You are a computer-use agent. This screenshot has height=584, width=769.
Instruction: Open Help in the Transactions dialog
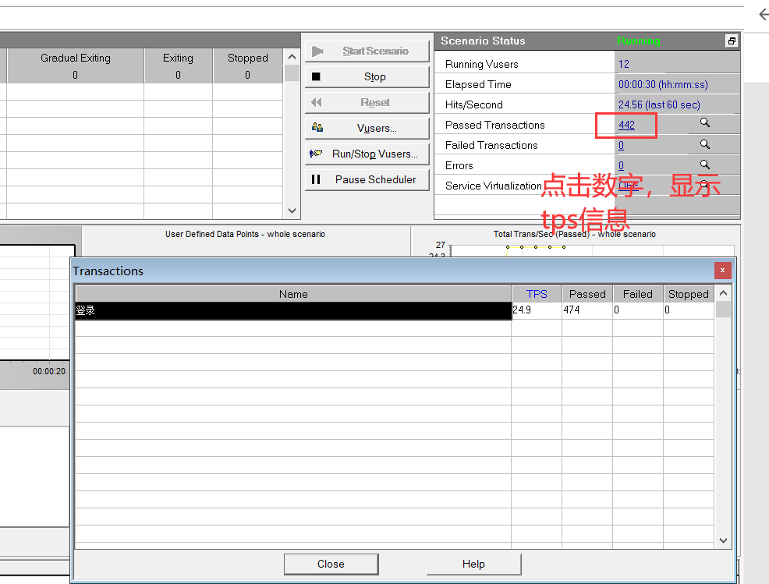tap(473, 564)
